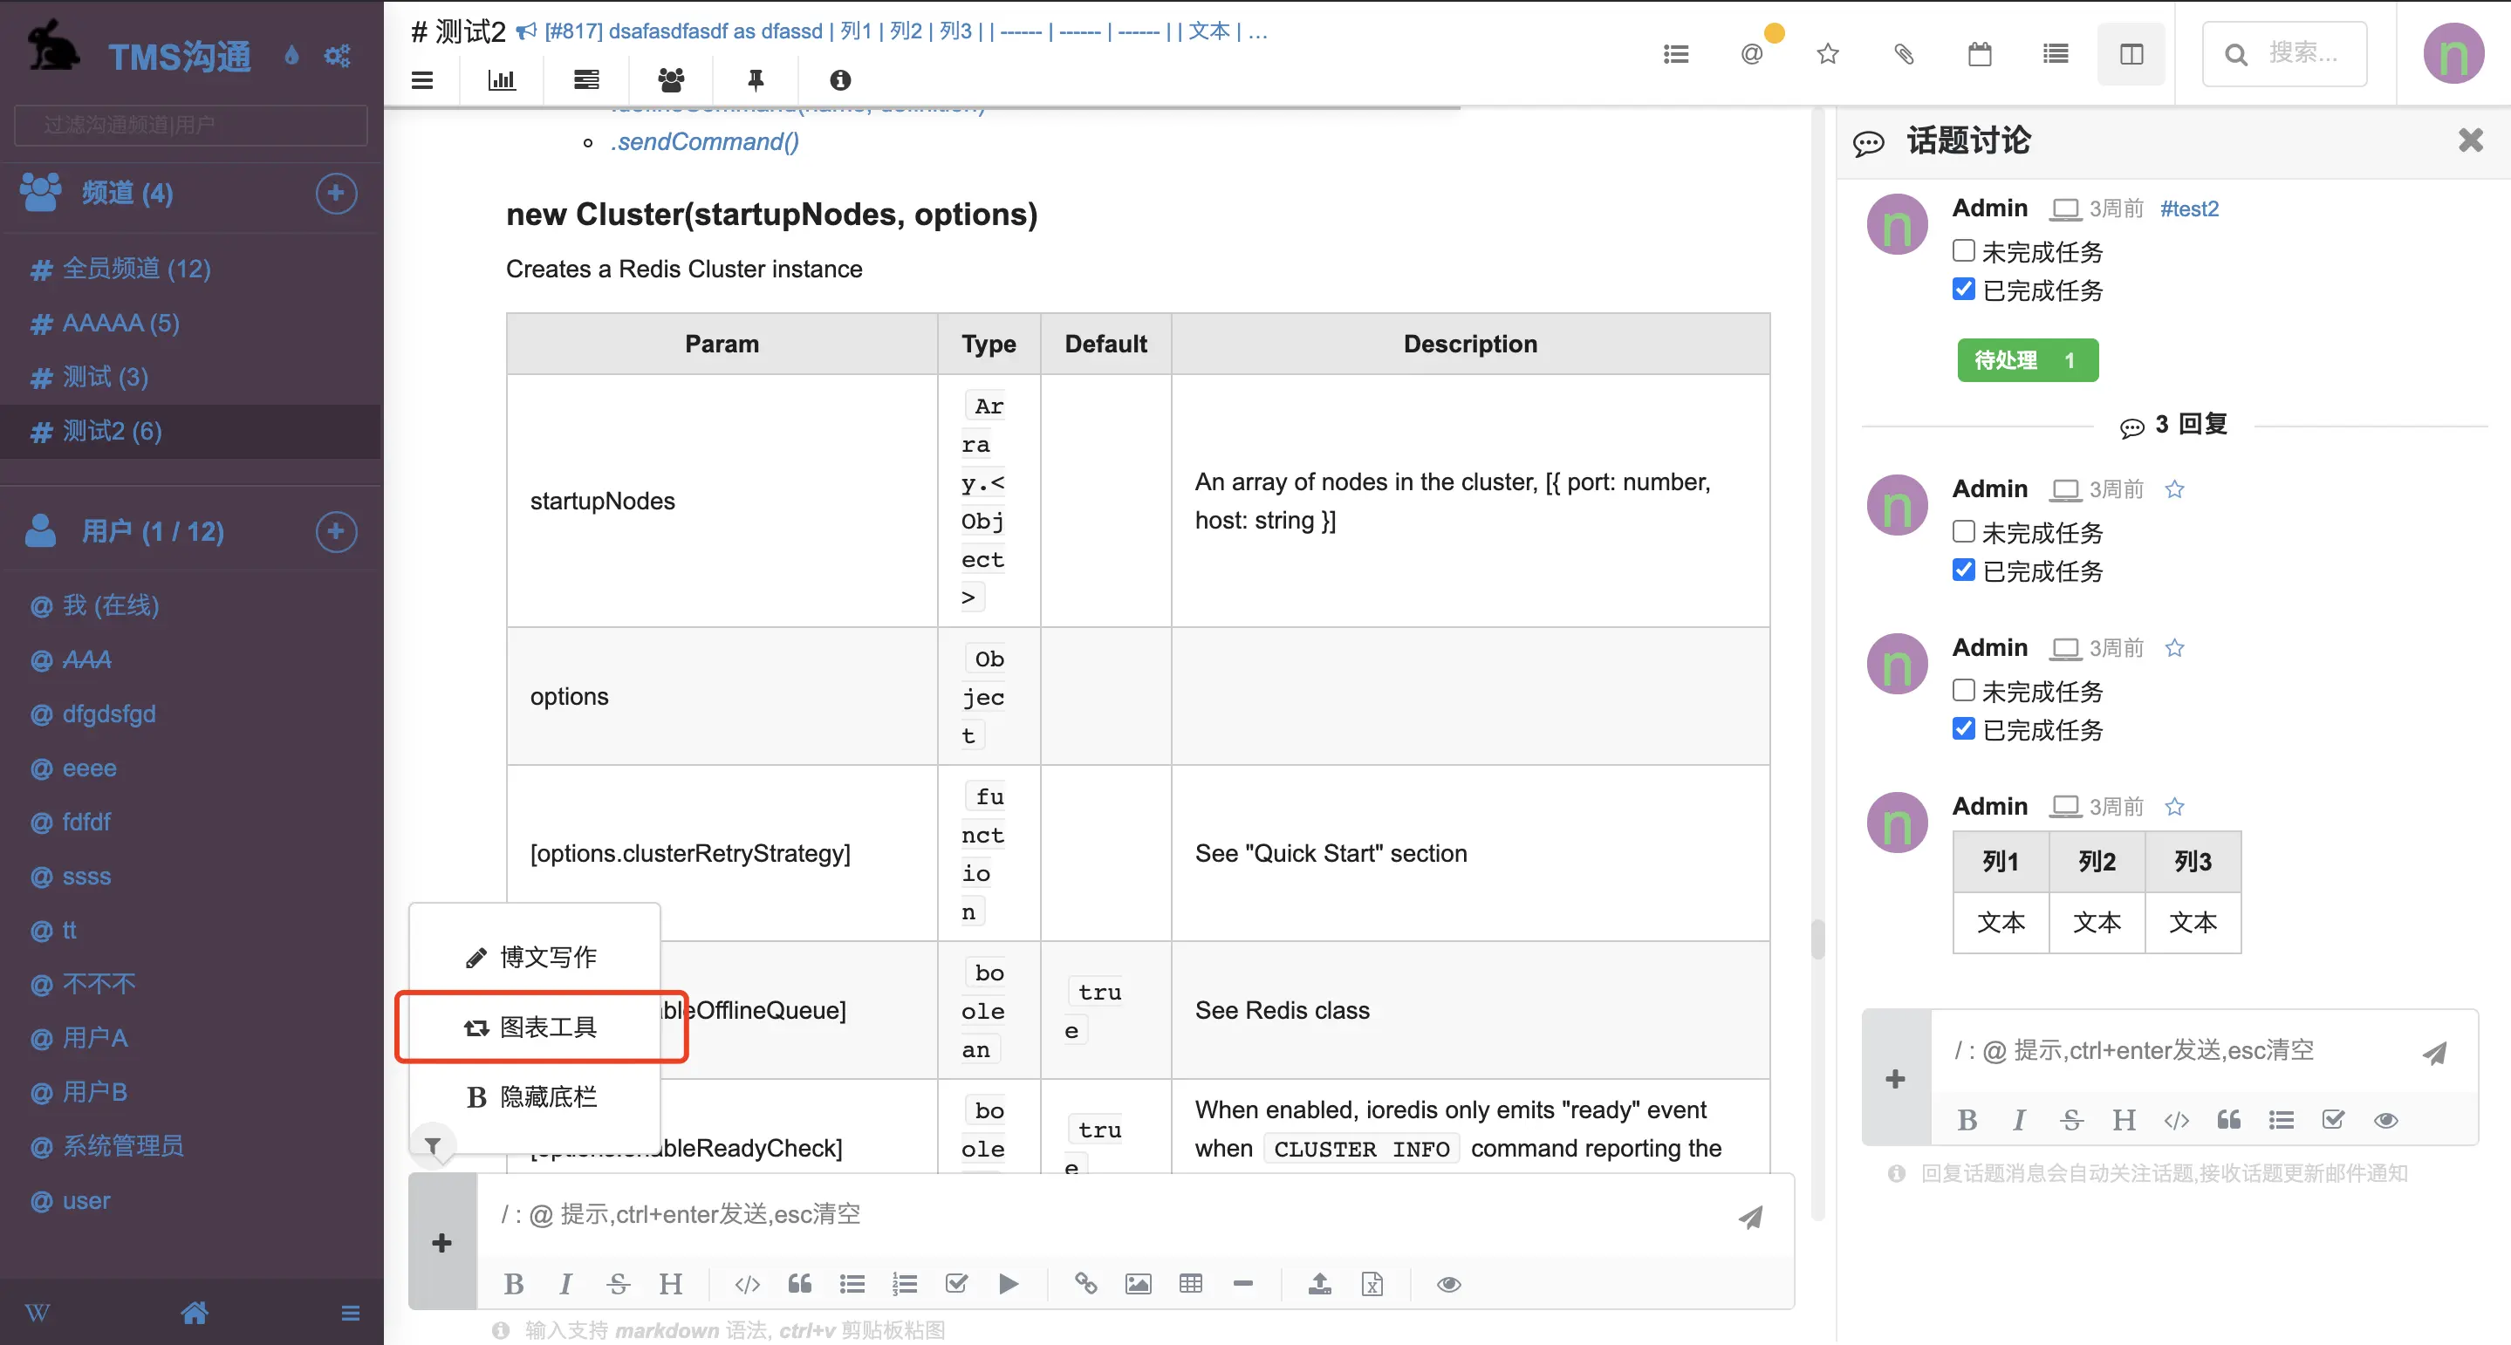2511x1345 pixels.
Task: Add a new user with plus icon beside 用户
Action: (x=335, y=531)
